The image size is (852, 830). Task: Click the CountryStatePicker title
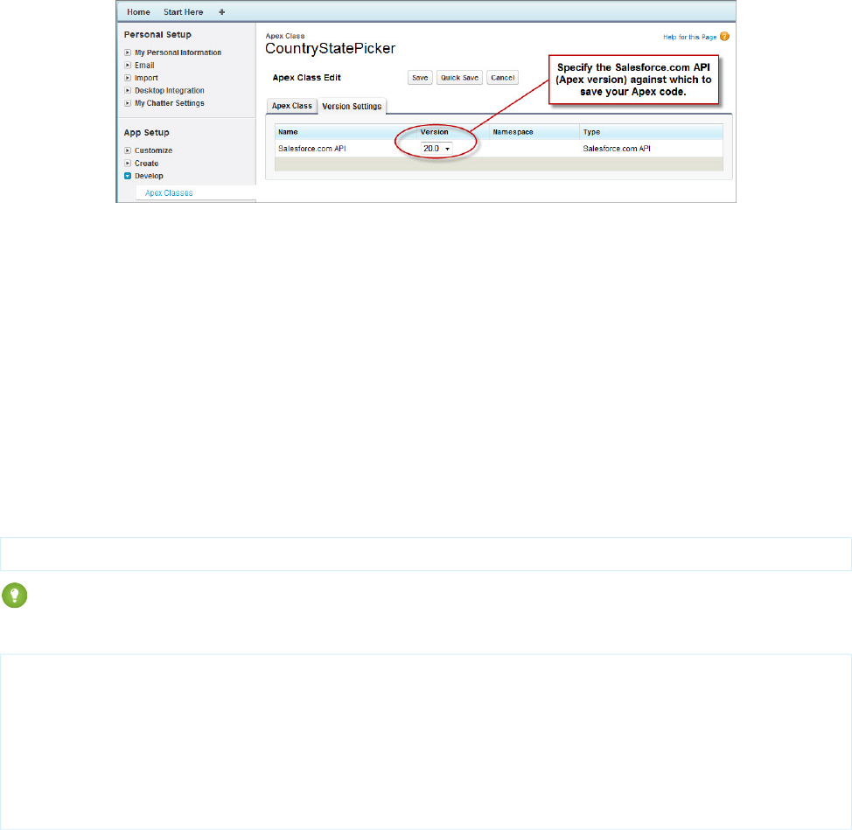coord(331,49)
